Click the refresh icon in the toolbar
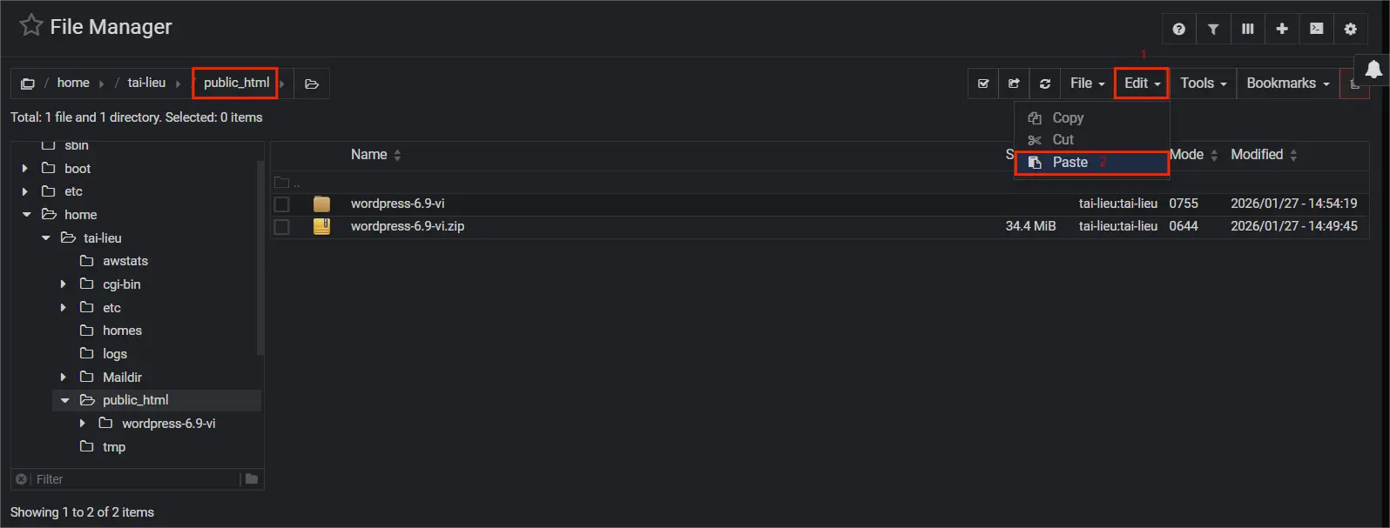Image resolution: width=1390 pixels, height=528 pixels. (x=1044, y=83)
